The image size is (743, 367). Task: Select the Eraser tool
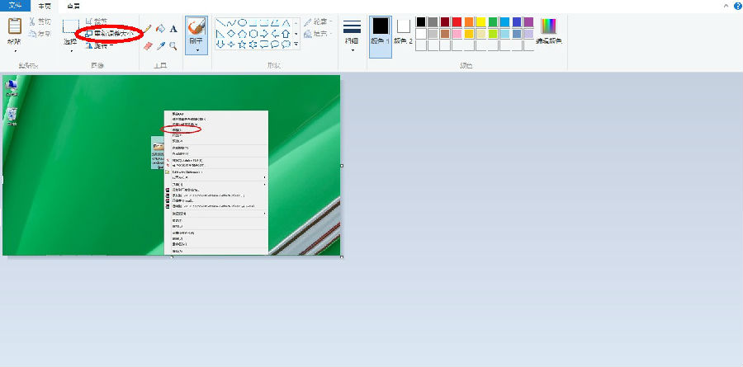(x=149, y=46)
